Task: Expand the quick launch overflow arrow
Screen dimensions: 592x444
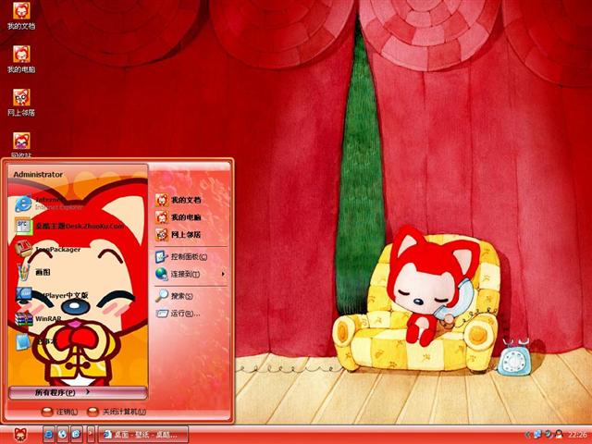Action: 91,434
